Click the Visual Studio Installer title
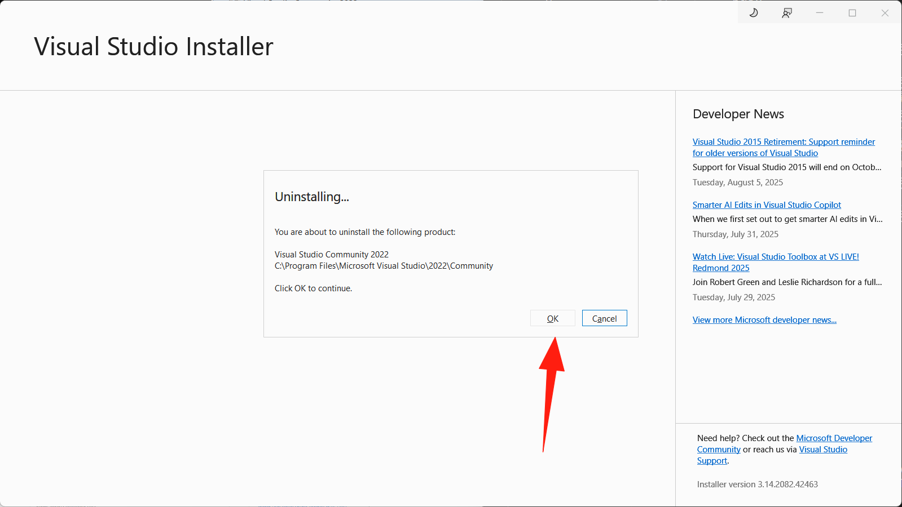Viewport: 902px width, 507px height. [153, 47]
